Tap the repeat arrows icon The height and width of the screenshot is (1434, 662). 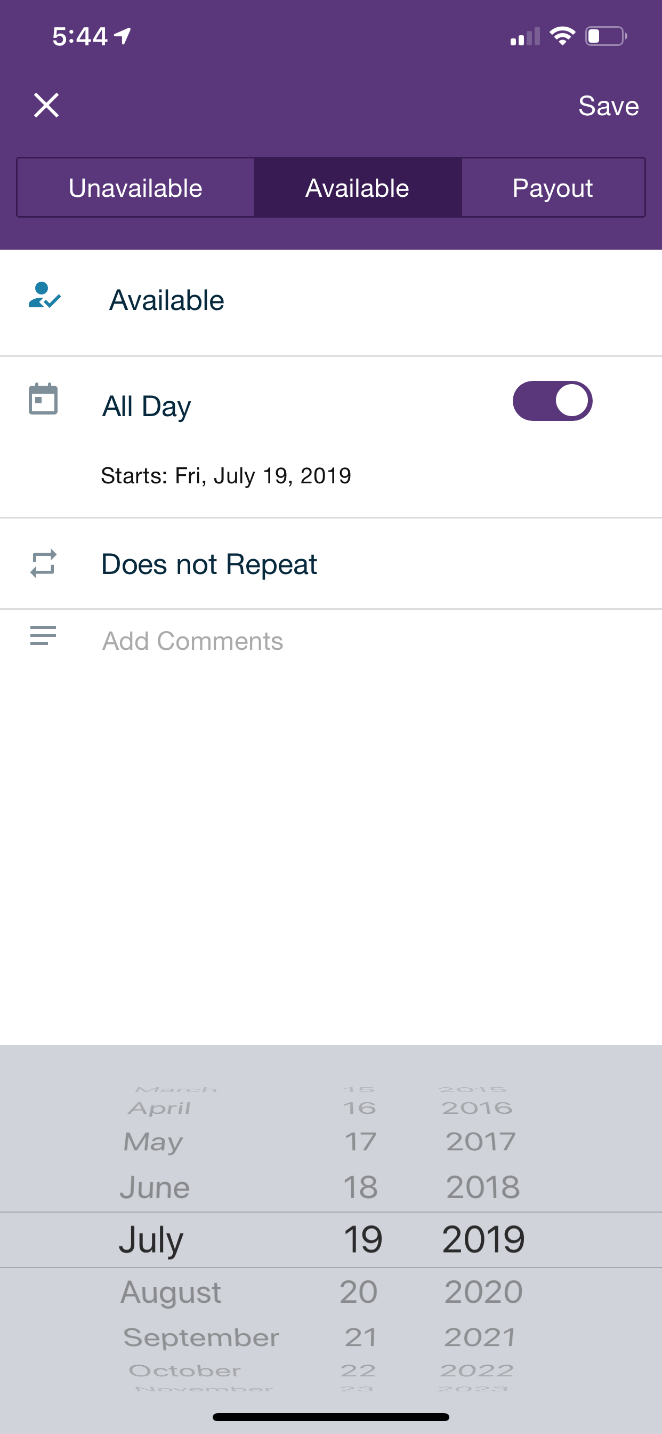tap(43, 563)
